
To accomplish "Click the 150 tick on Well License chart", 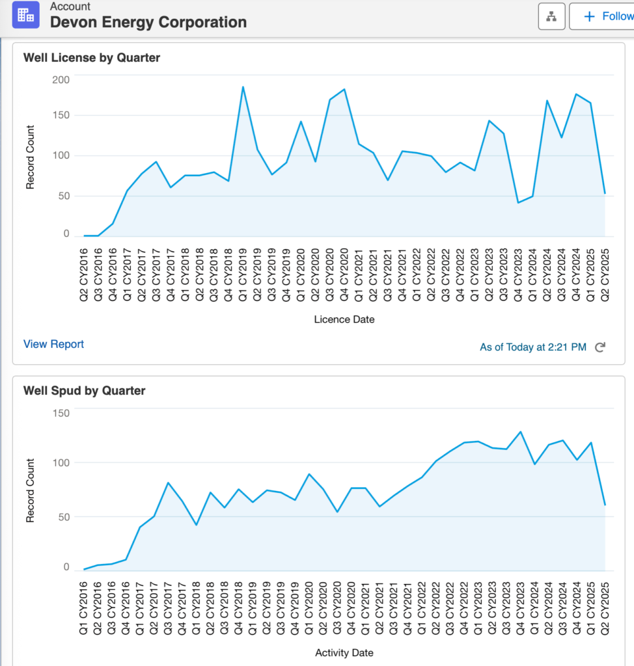I will click(61, 115).
